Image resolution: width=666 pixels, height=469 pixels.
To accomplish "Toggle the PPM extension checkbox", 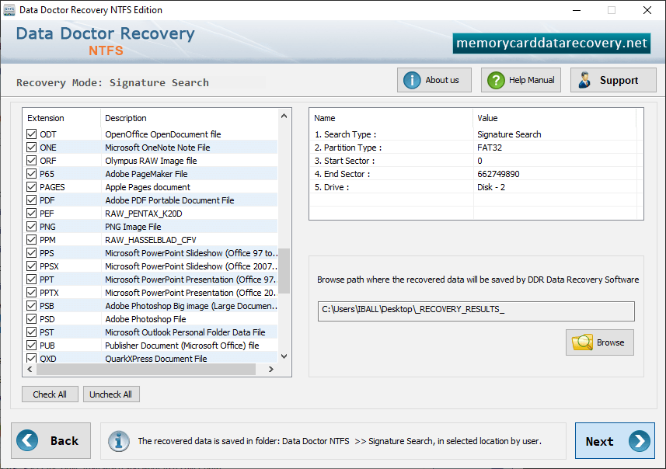I will pyautogui.click(x=31, y=239).
